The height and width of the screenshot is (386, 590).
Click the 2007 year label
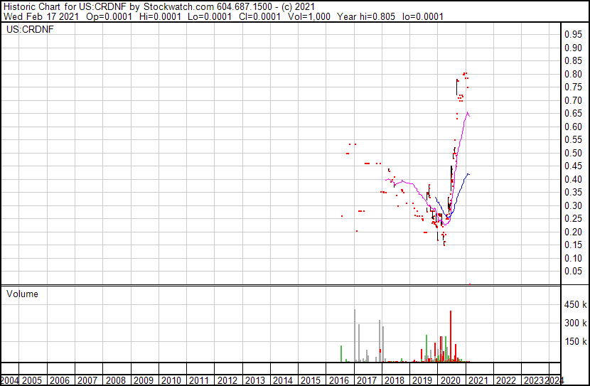pos(87,380)
